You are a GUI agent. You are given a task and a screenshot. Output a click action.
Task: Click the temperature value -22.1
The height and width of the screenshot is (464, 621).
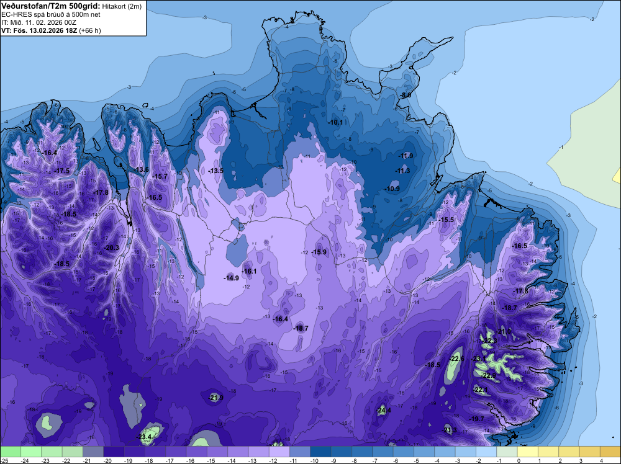point(481,390)
